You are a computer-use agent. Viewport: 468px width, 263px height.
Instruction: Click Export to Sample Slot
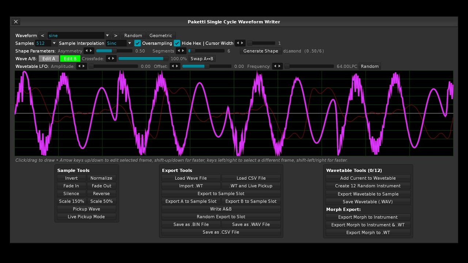(x=221, y=193)
